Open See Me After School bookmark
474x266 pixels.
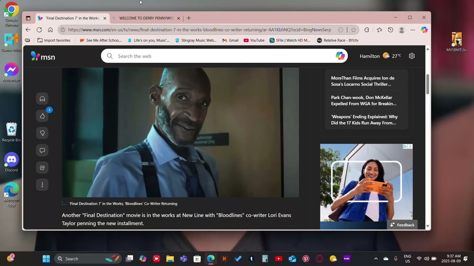coord(101,40)
